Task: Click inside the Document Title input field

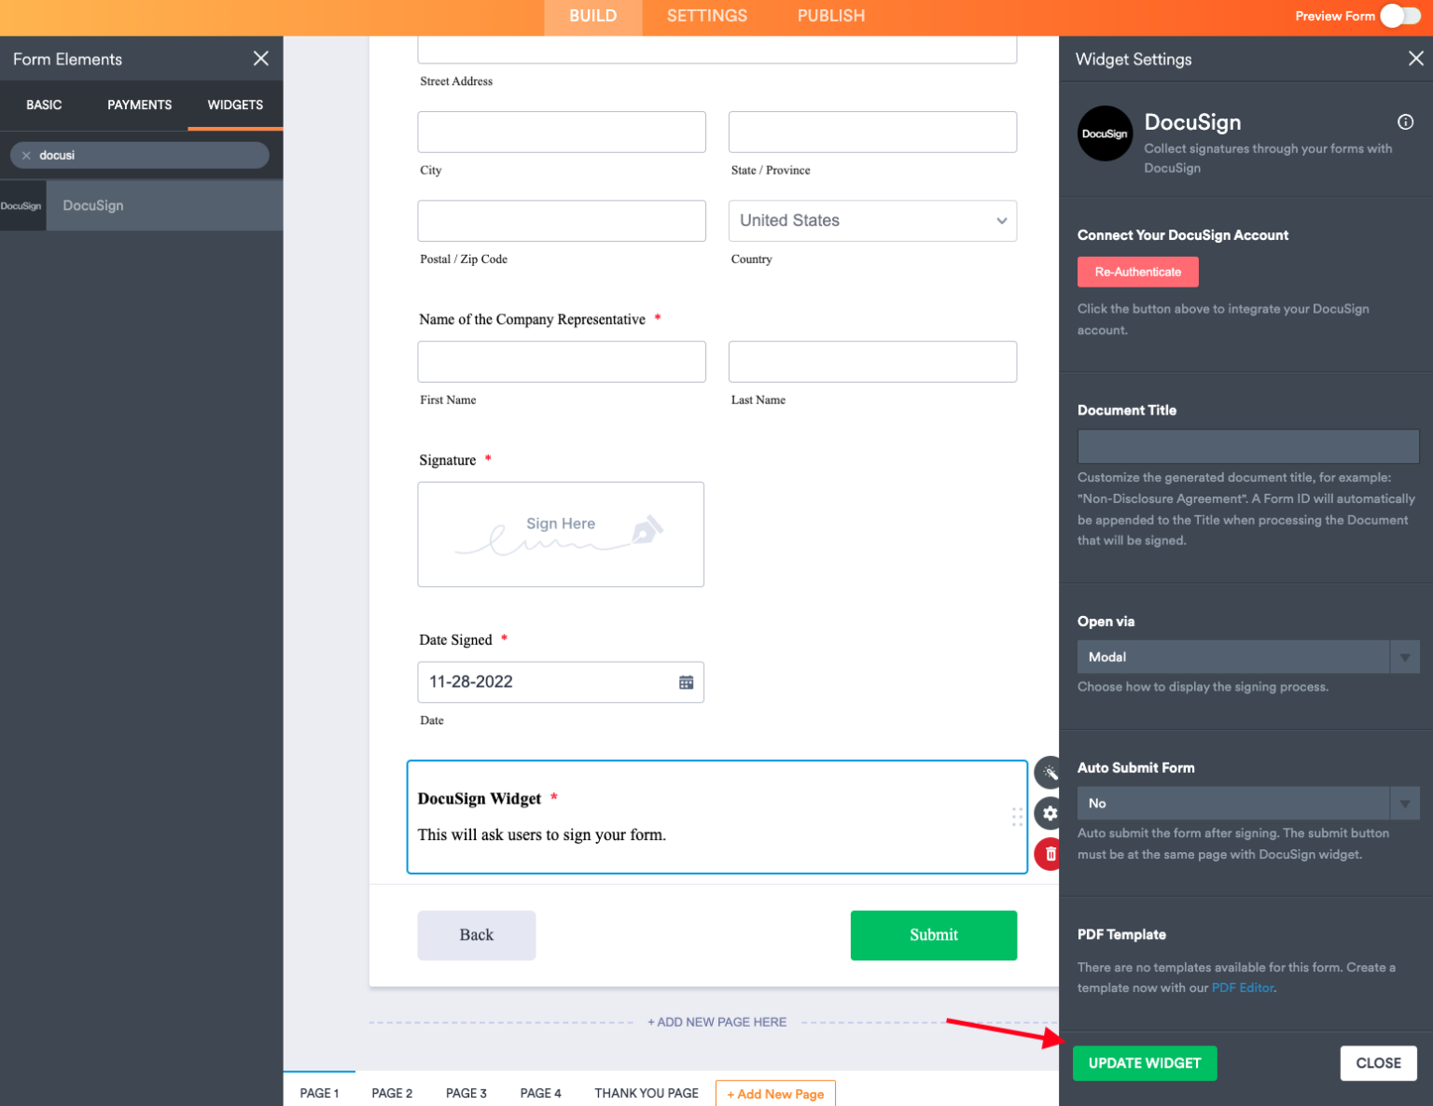Action: pos(1247,446)
